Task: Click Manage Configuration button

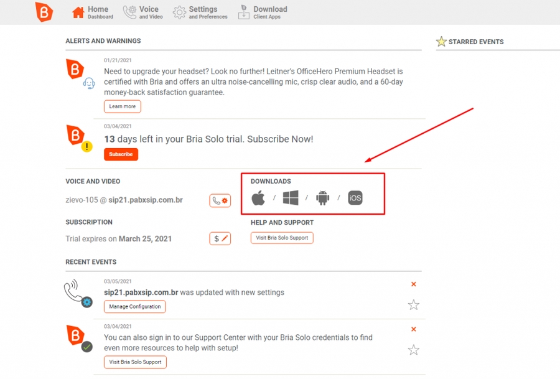Action: (x=134, y=307)
